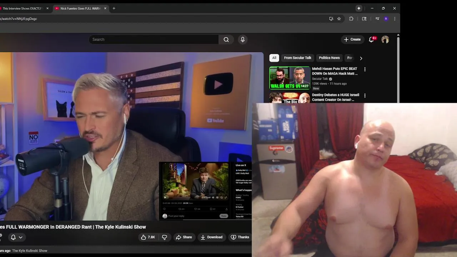
Task: Click the Thanks button
Action: (x=240, y=237)
